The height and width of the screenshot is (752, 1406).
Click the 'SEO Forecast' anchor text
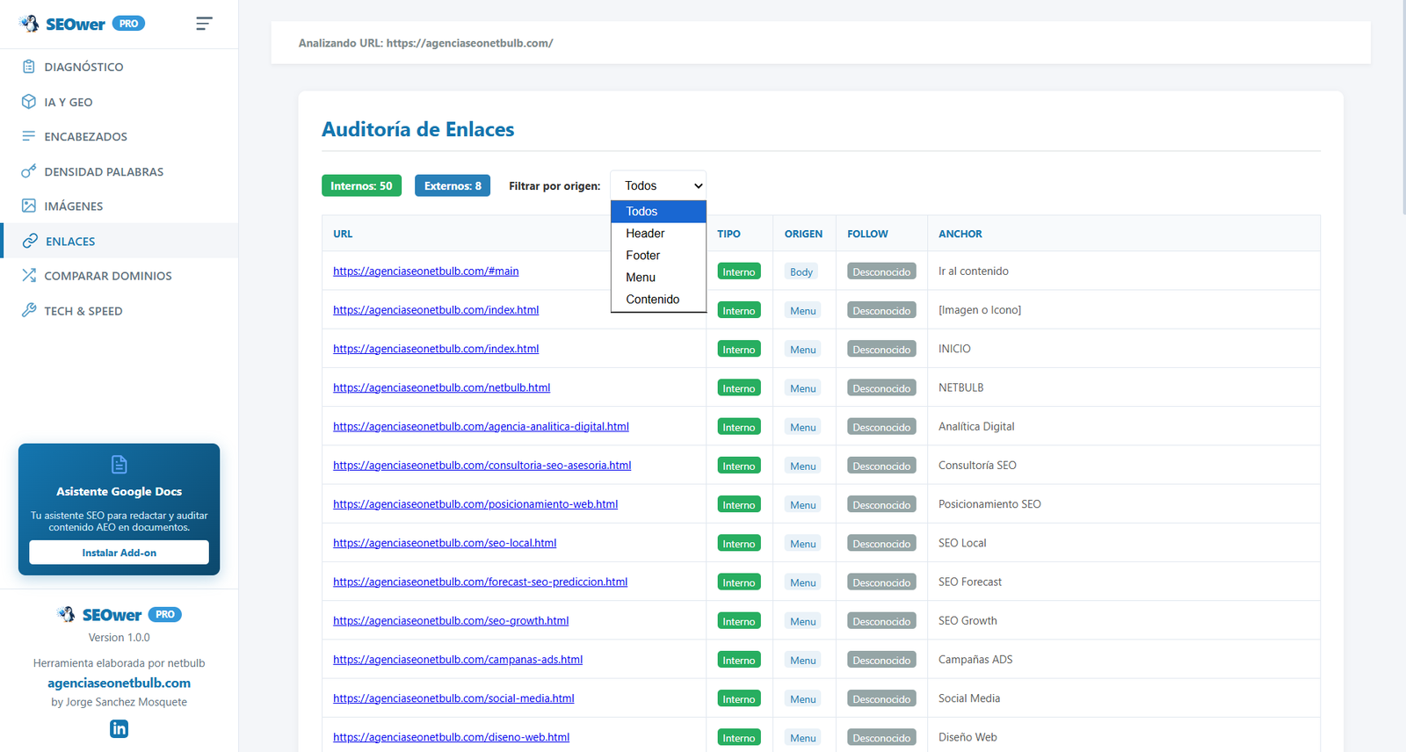pyautogui.click(x=970, y=582)
